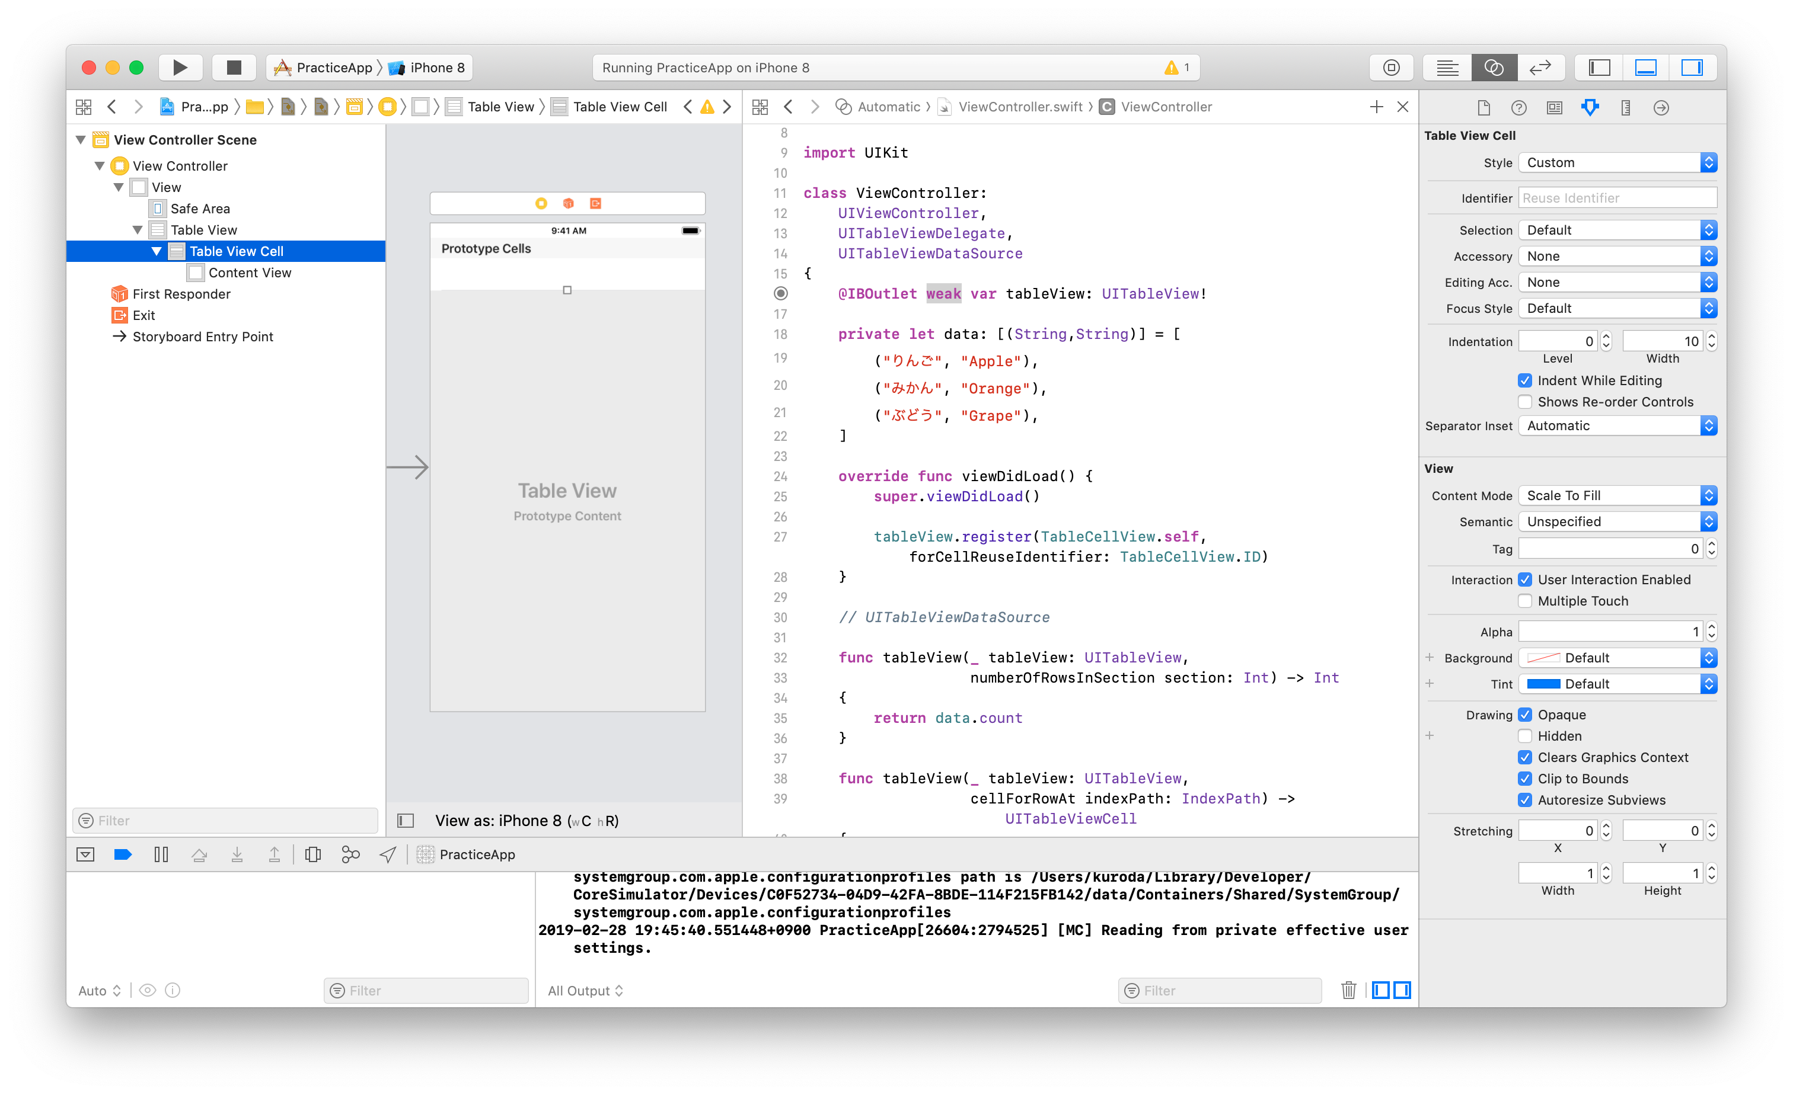Uncheck Indent While Editing
Image resolution: width=1793 pixels, height=1095 pixels.
tap(1525, 380)
